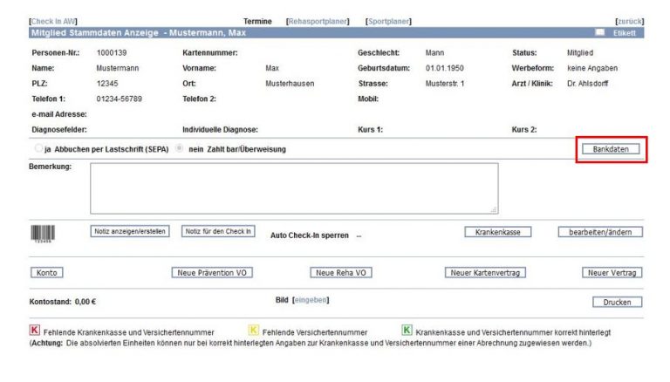Click bearbeiten/ändern to edit member

(600, 232)
